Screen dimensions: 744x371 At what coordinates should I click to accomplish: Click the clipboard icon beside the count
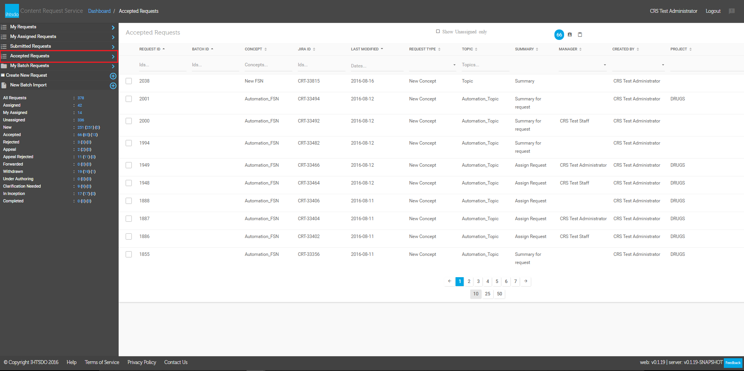(x=580, y=35)
